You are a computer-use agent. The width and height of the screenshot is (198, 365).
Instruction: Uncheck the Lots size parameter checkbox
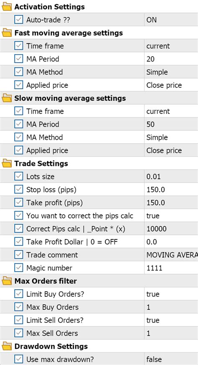19,177
